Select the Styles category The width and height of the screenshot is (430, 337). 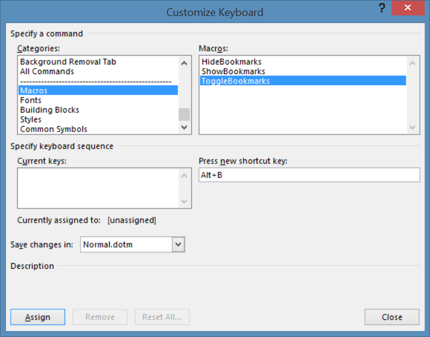pyautogui.click(x=31, y=119)
